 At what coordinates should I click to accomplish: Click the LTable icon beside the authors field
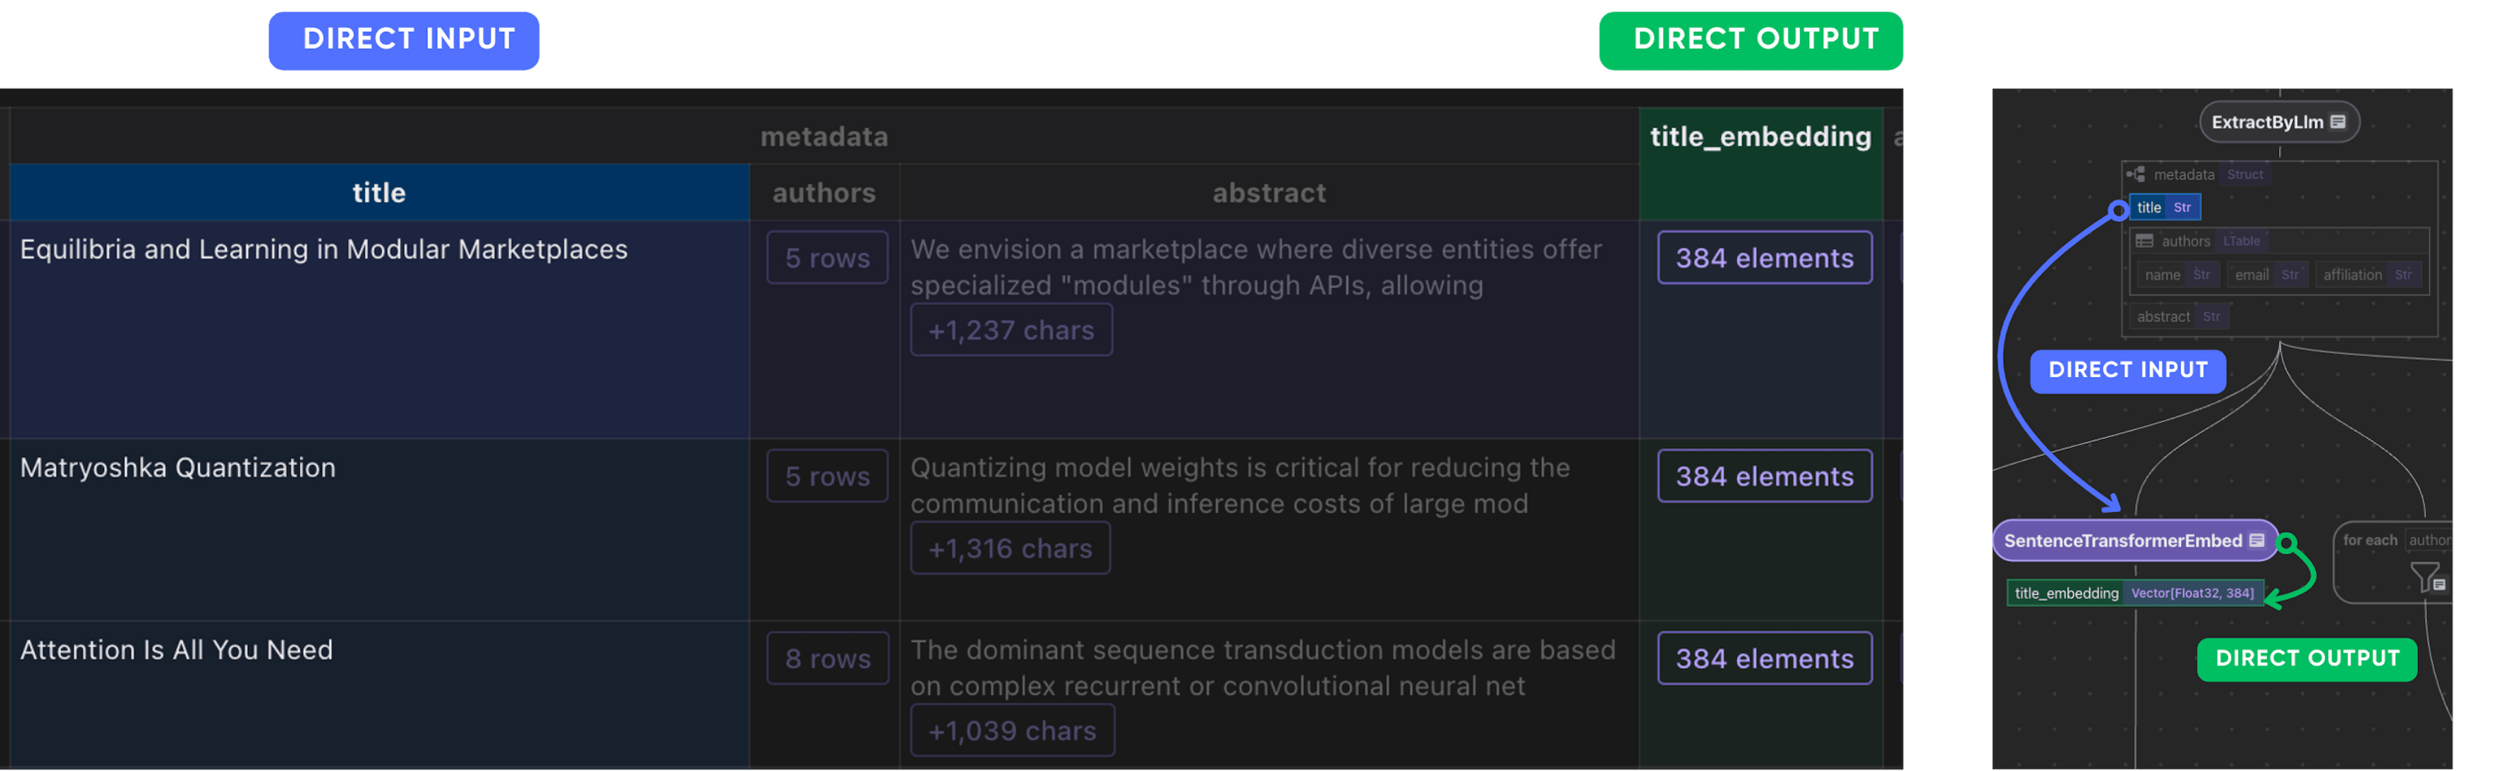pyautogui.click(x=2146, y=241)
